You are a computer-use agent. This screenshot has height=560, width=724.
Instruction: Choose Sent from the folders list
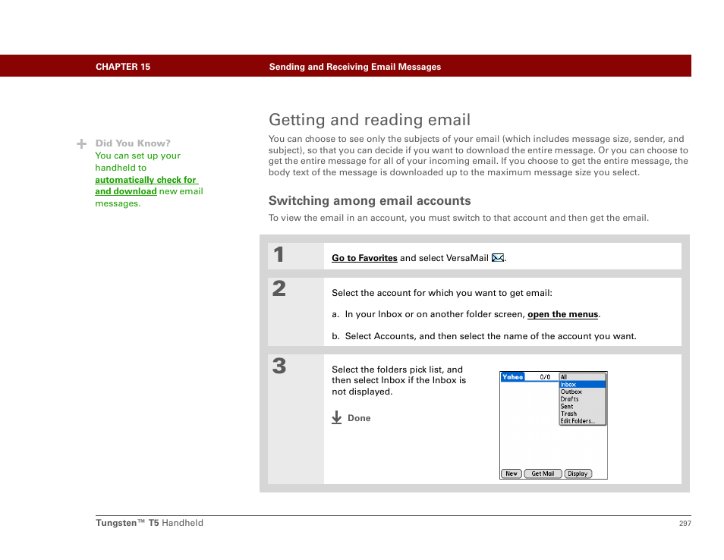(582, 406)
